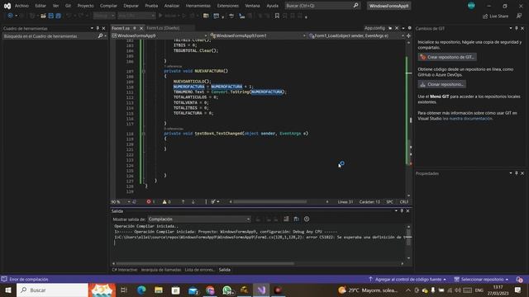Open the lea nuestra documentación link
This screenshot has height=297, width=529.
click(467, 119)
